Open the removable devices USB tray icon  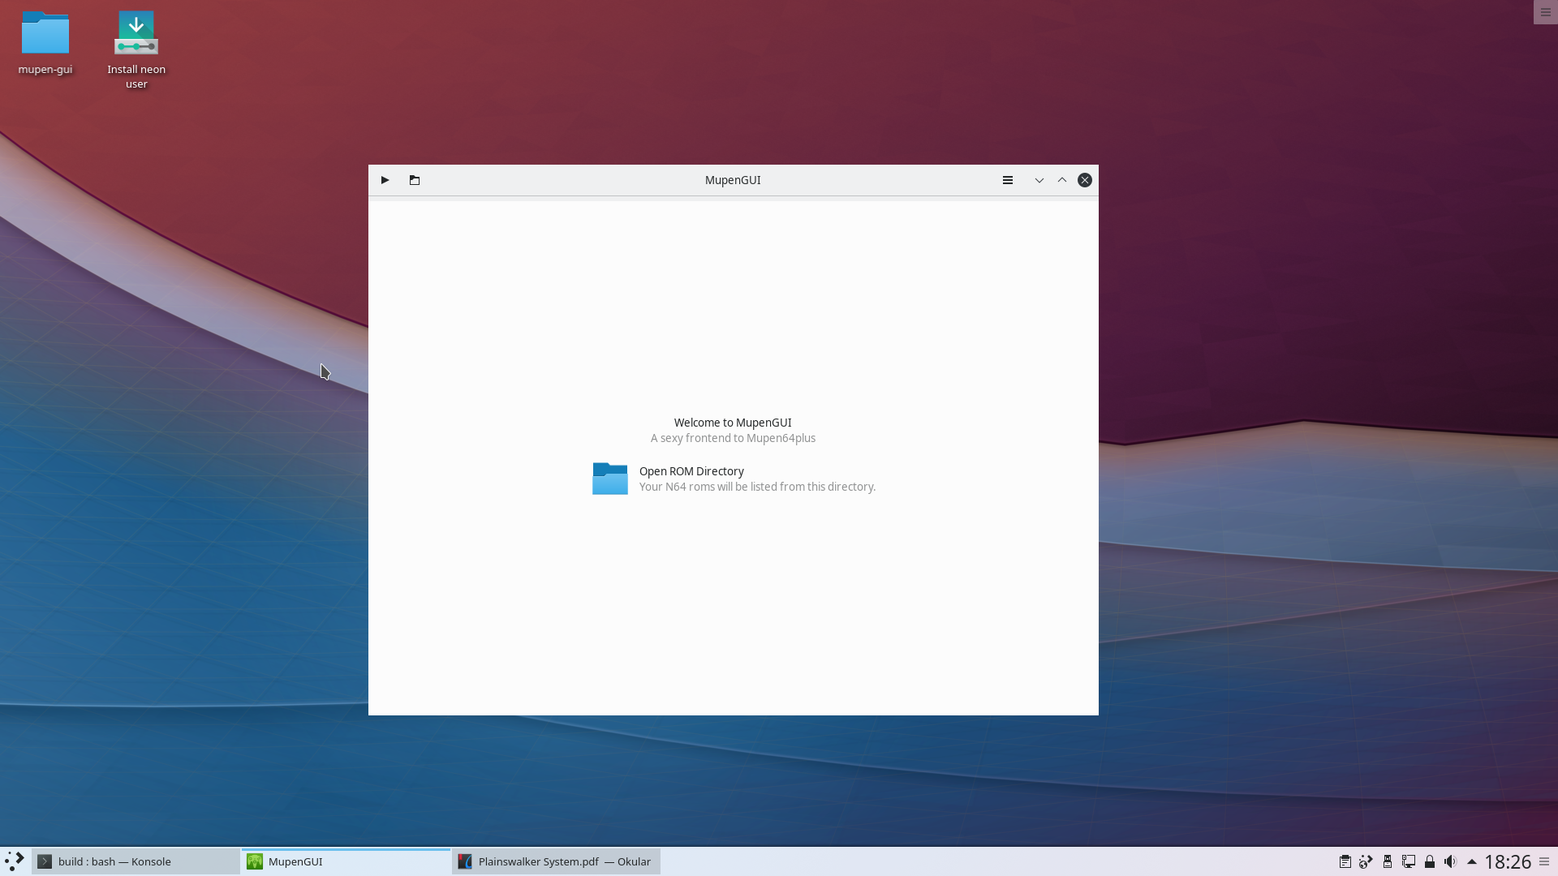(1388, 861)
